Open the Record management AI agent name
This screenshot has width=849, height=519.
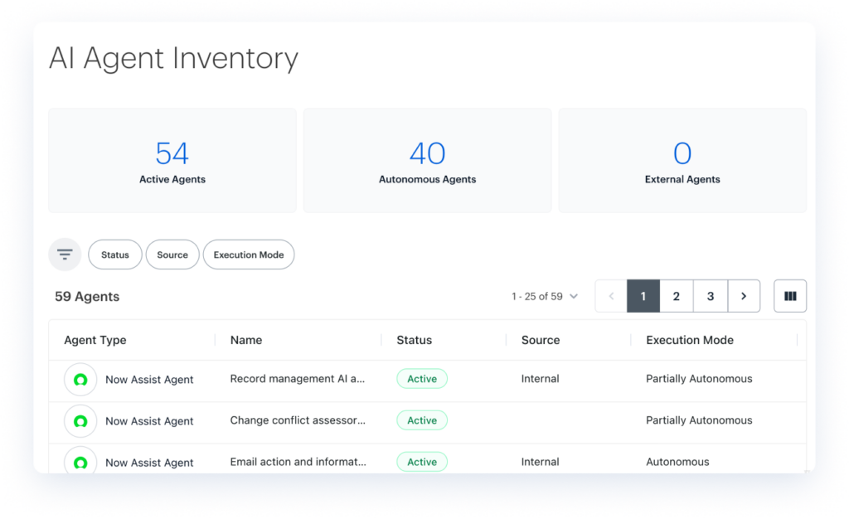[x=297, y=379]
